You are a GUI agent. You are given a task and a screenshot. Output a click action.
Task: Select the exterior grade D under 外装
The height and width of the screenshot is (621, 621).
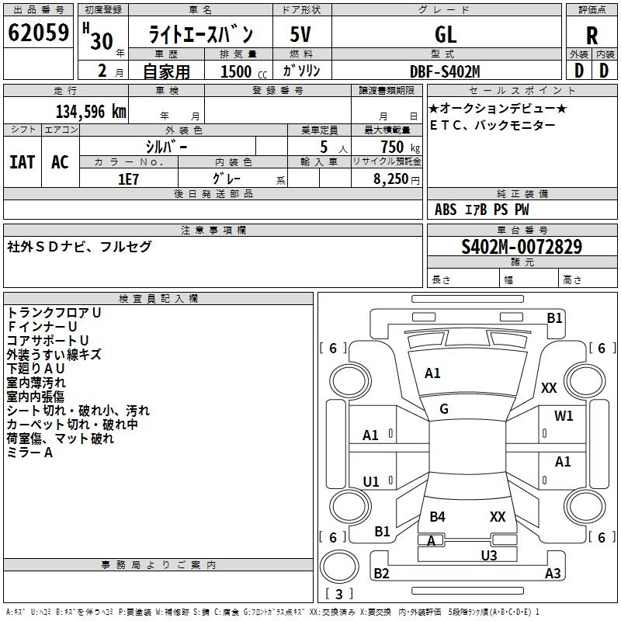(579, 71)
